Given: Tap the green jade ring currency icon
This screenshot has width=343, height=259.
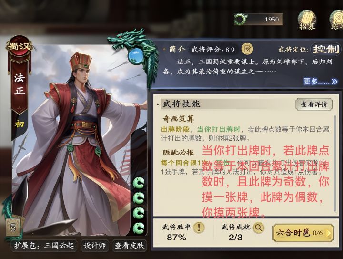Looking at the screenshot, I should [241, 19].
